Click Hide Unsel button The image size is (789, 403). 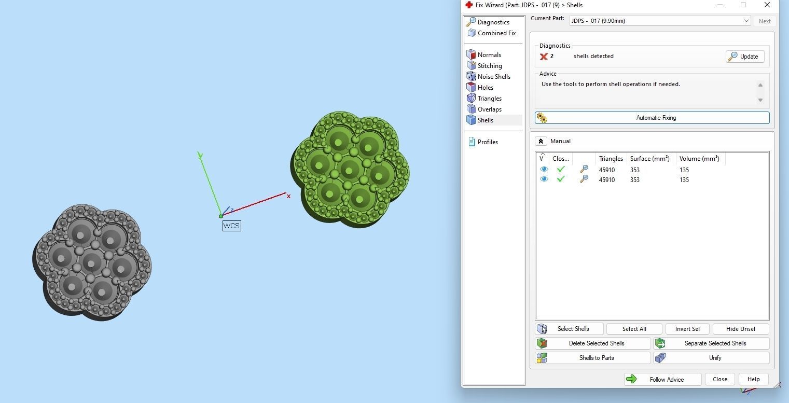coord(740,329)
